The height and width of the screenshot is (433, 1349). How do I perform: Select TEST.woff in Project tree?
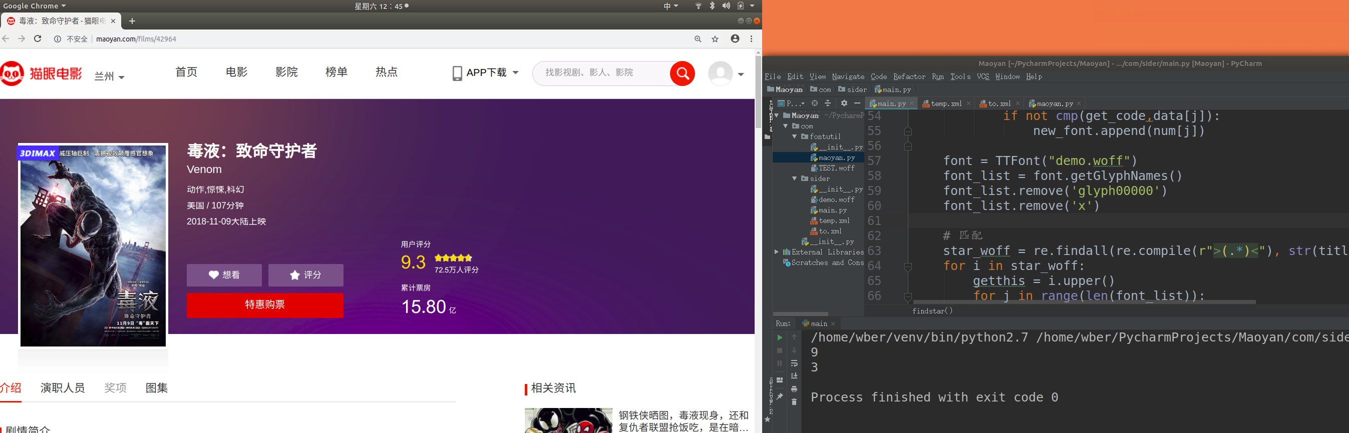pos(833,168)
